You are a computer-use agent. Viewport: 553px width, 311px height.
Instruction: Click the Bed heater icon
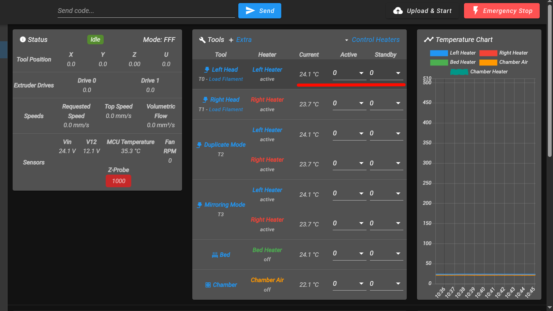point(215,255)
